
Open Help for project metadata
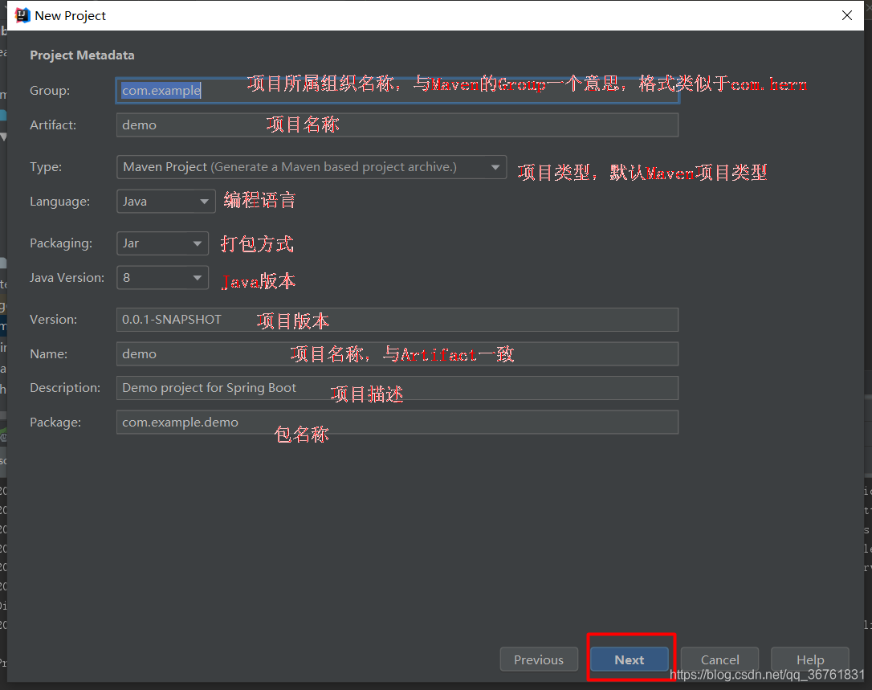(809, 659)
